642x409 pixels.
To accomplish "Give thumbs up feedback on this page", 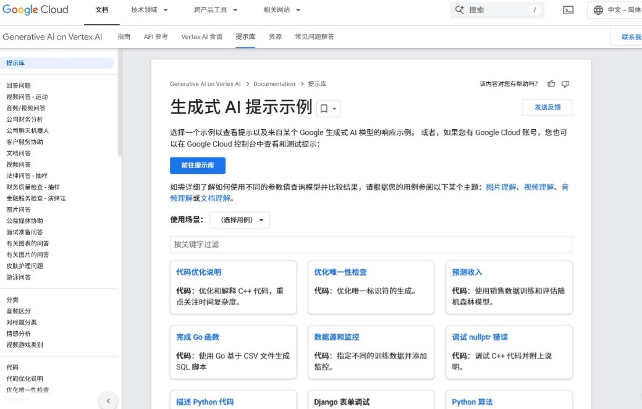I will point(551,83).
